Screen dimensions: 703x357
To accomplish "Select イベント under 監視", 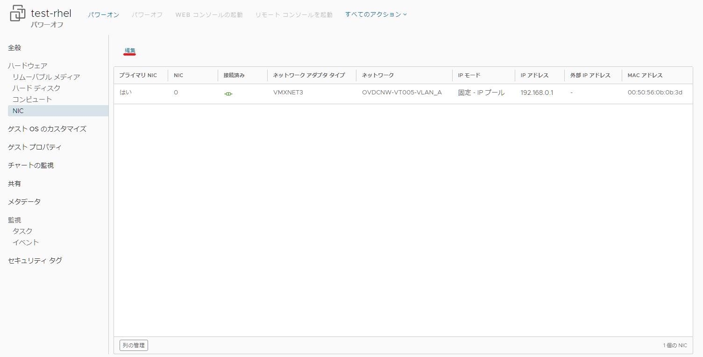I will pyautogui.click(x=26, y=242).
